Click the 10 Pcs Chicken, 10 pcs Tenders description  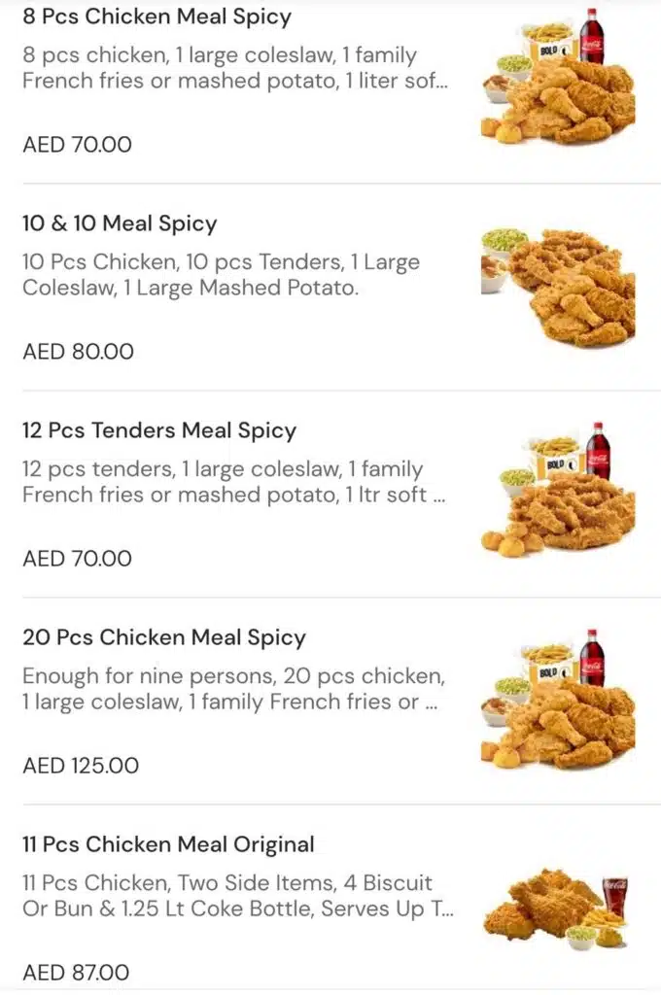[x=221, y=275]
